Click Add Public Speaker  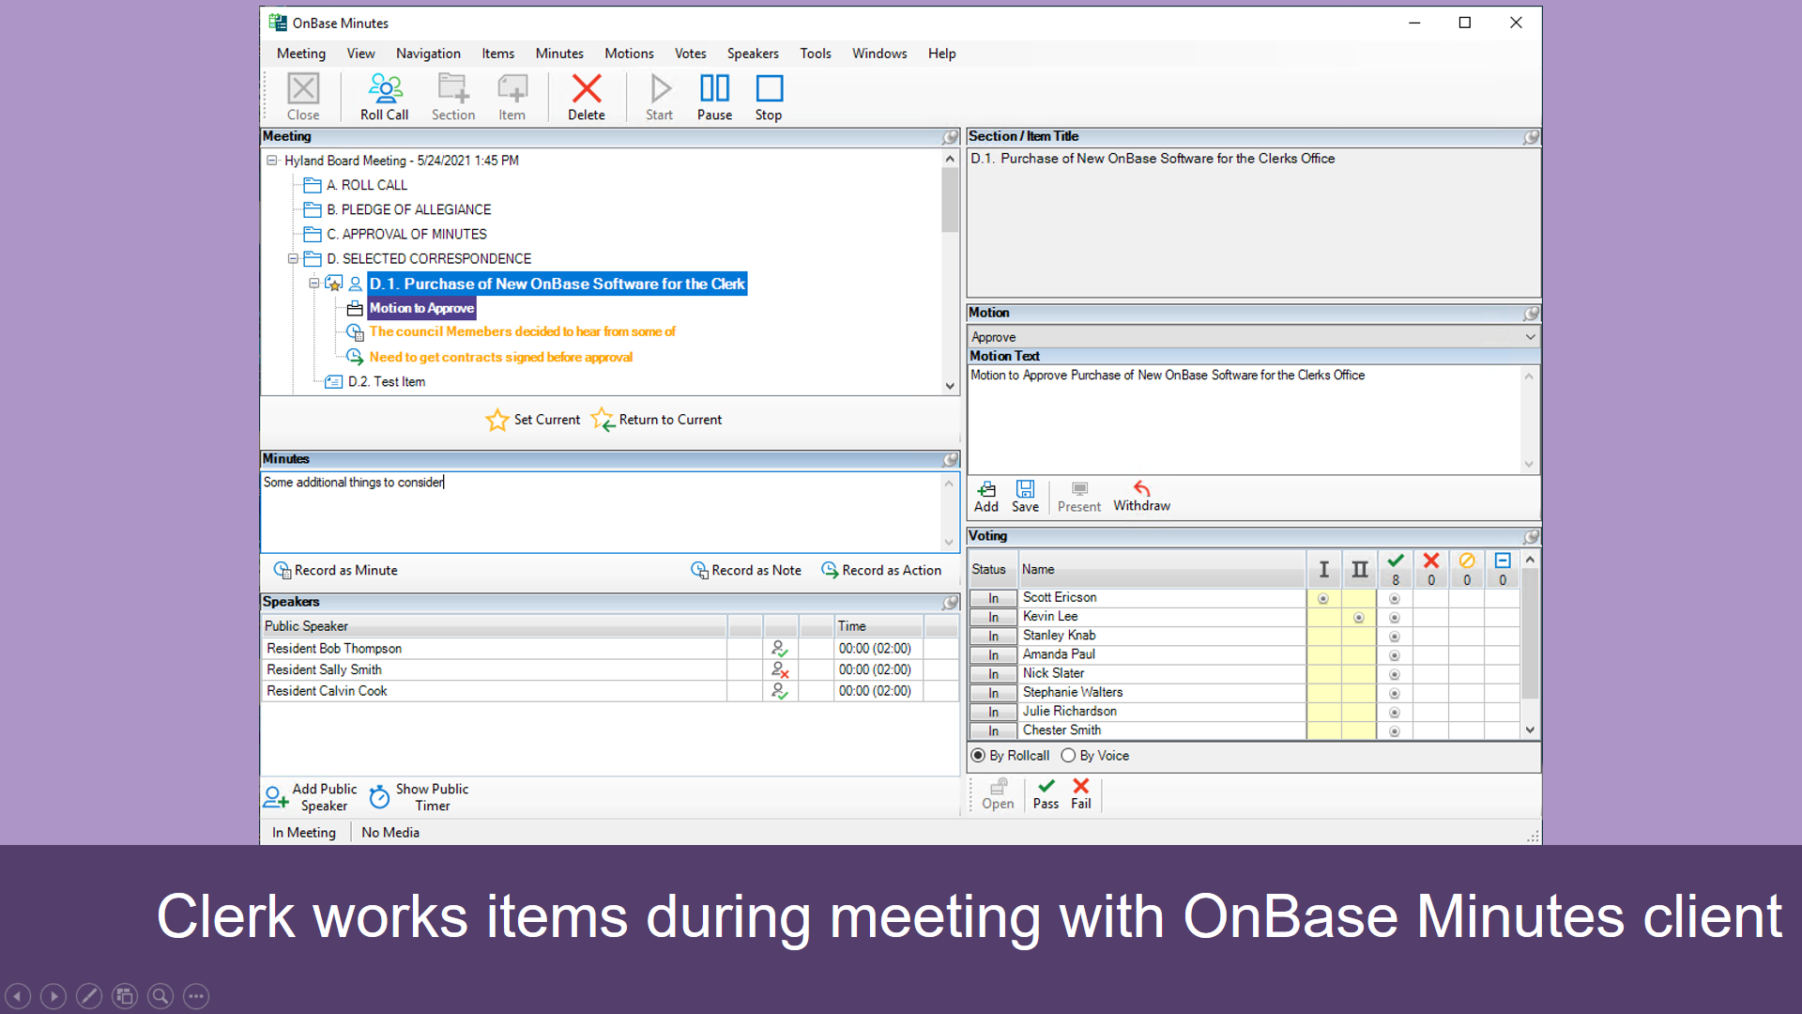312,797
